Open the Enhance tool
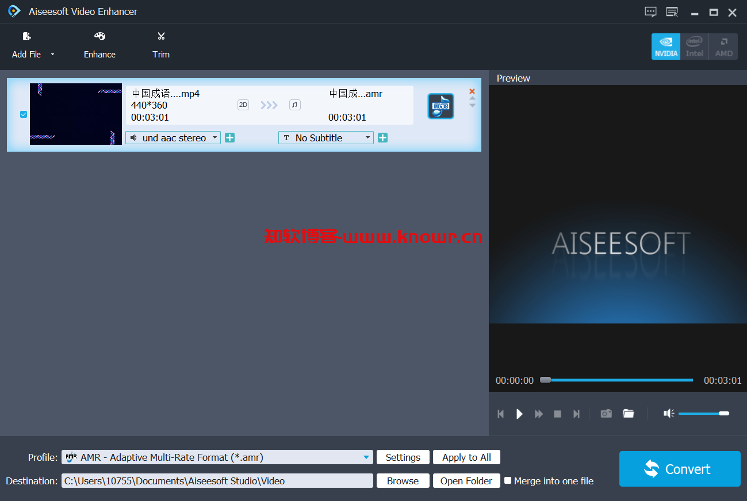 click(x=99, y=45)
